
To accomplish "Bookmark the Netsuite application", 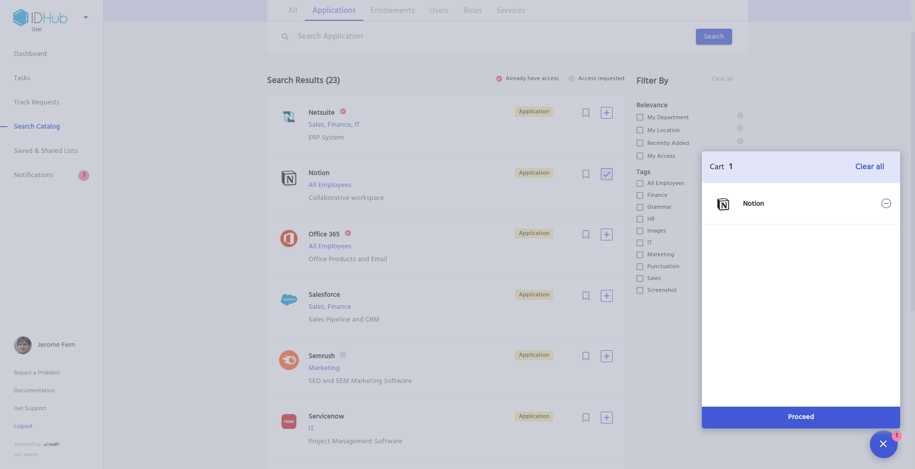I will click(585, 113).
